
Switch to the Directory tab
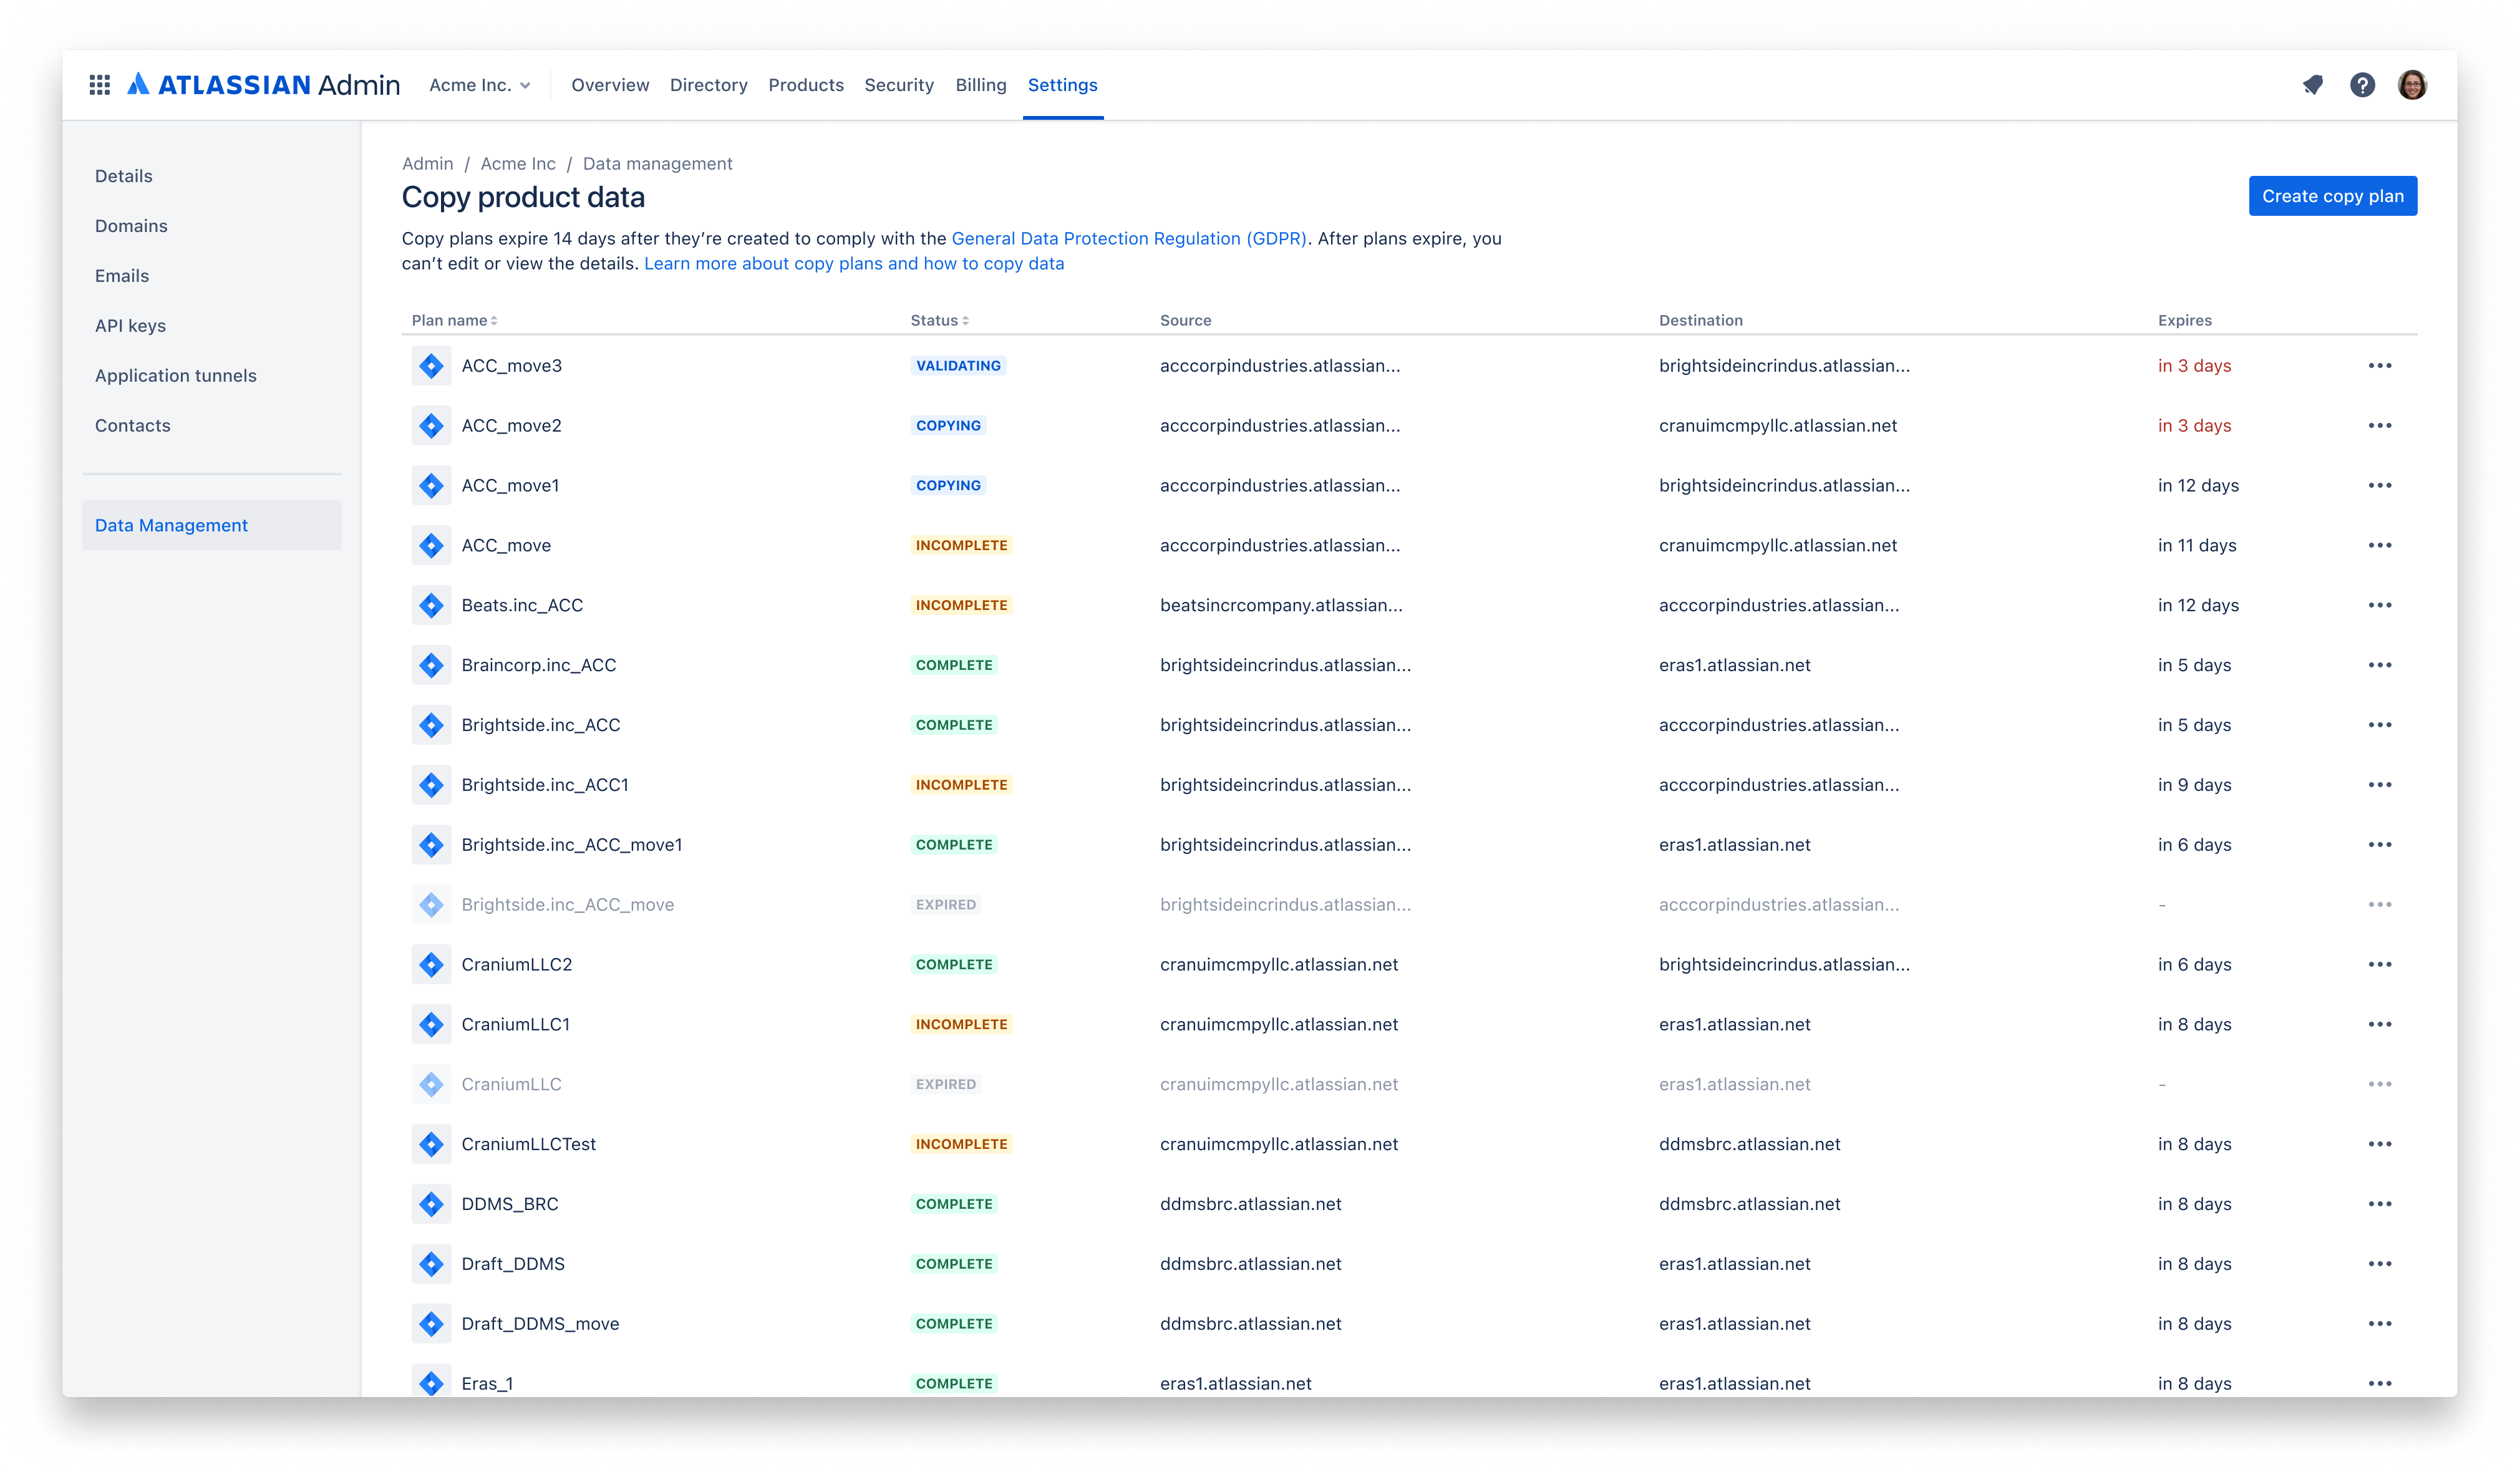tap(708, 85)
